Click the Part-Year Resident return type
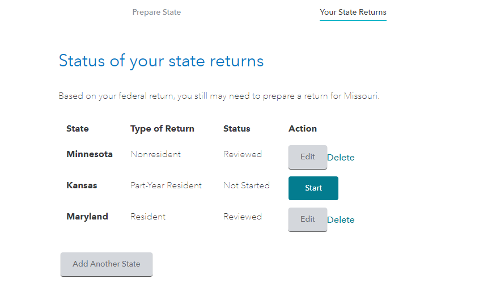The image size is (492, 283). tap(166, 185)
